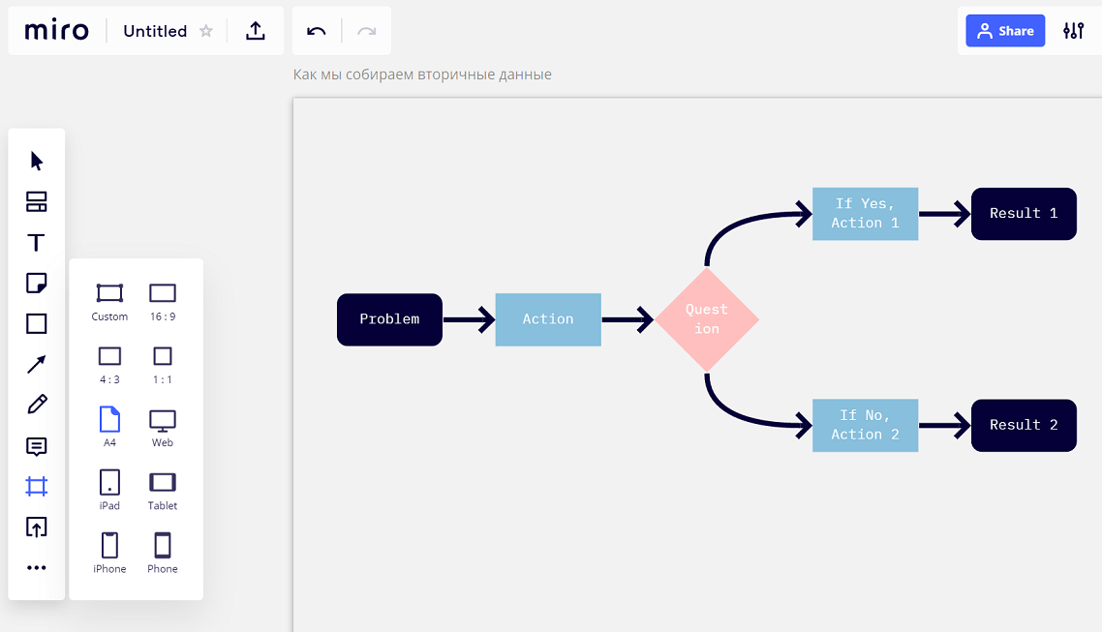Select the Pen drawing tool
1102x632 pixels.
pyautogui.click(x=37, y=405)
